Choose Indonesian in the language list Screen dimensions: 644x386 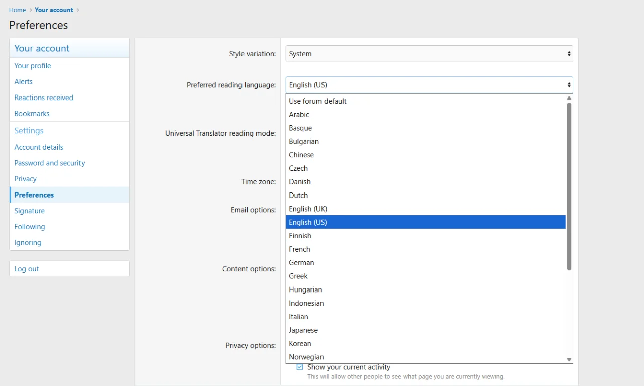(x=426, y=303)
